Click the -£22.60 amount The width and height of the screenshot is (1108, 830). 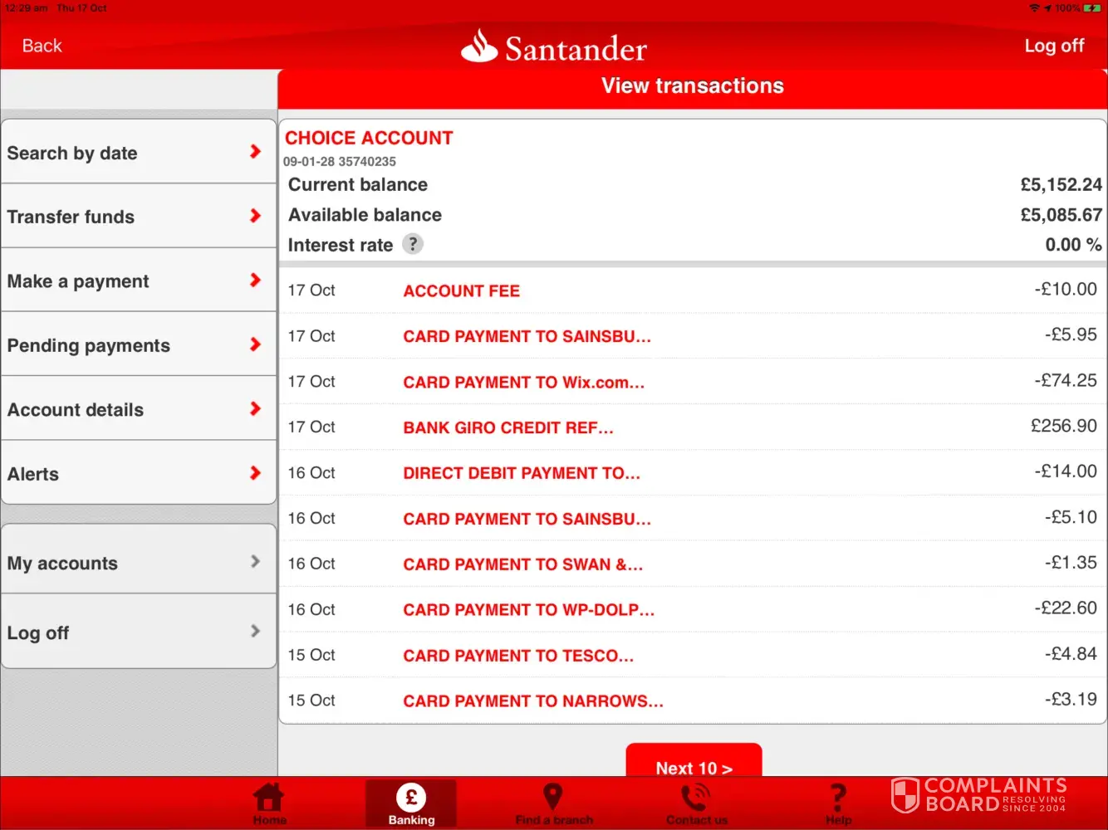click(x=1066, y=608)
